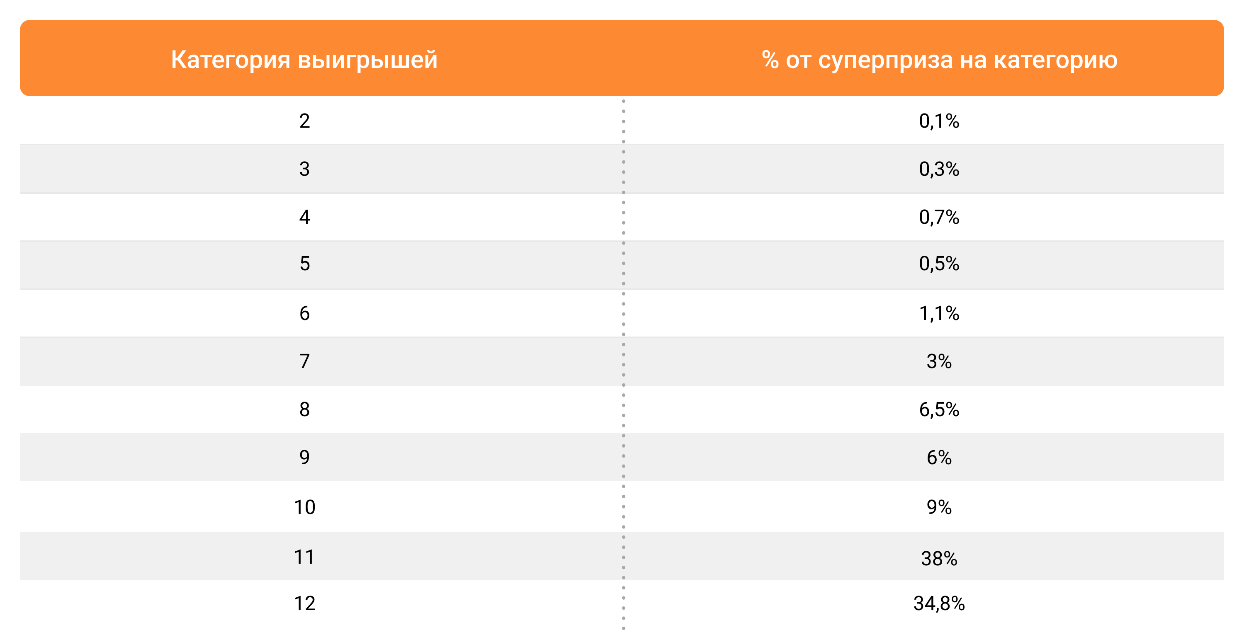1244x630 pixels.
Task: Click the '% от суперприза на категорию' header
Action: [x=939, y=60]
